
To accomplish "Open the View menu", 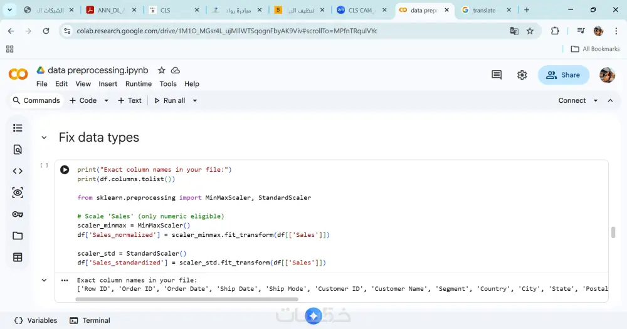I will point(83,84).
